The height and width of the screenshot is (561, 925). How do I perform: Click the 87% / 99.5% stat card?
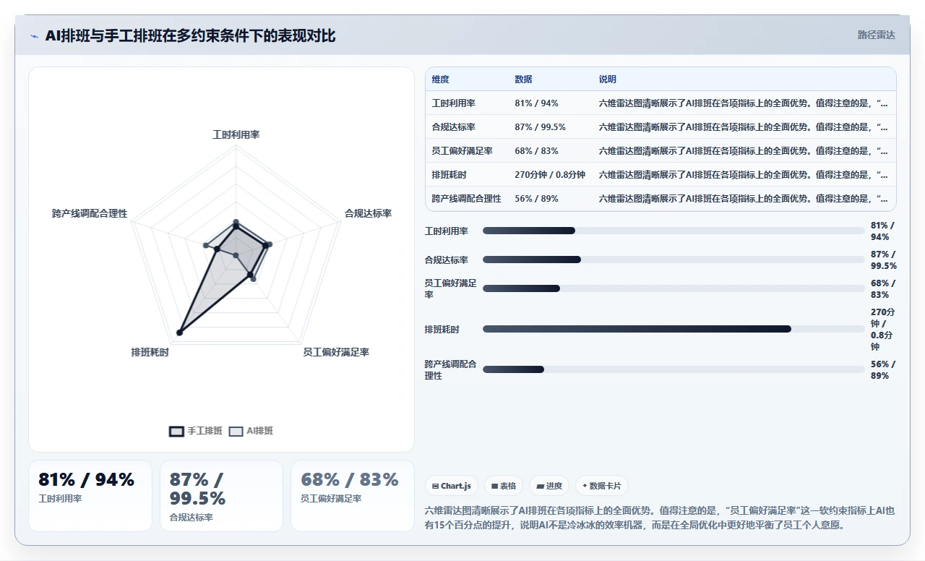(221, 496)
